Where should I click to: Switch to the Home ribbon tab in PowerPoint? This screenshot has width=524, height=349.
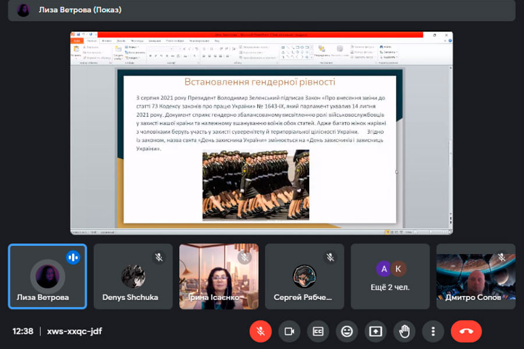(91, 41)
